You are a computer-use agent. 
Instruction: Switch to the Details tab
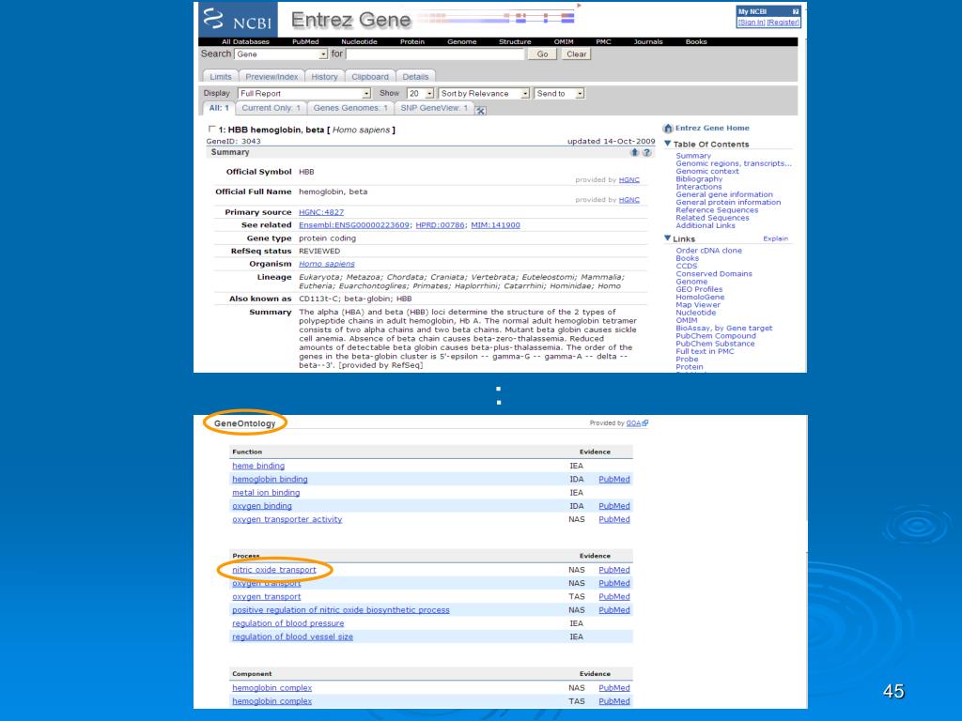[415, 77]
